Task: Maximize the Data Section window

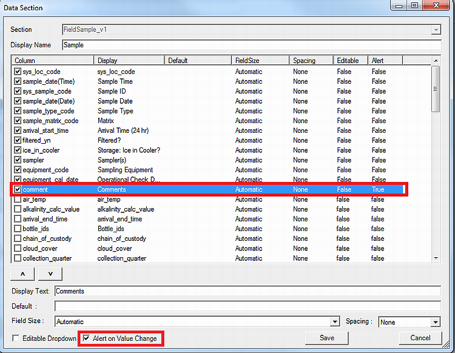Action: (x=414, y=5)
